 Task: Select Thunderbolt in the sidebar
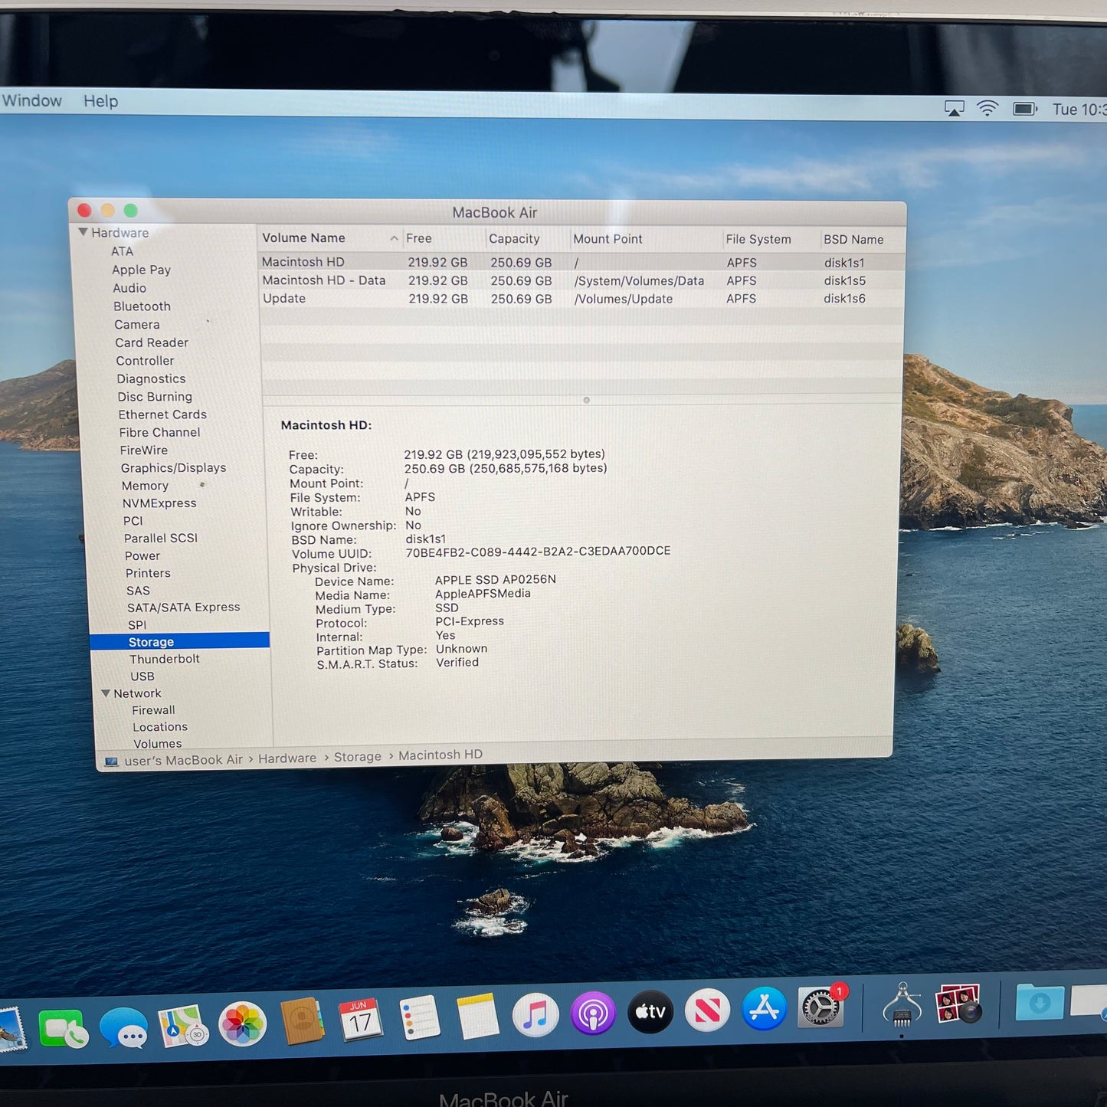click(x=165, y=659)
